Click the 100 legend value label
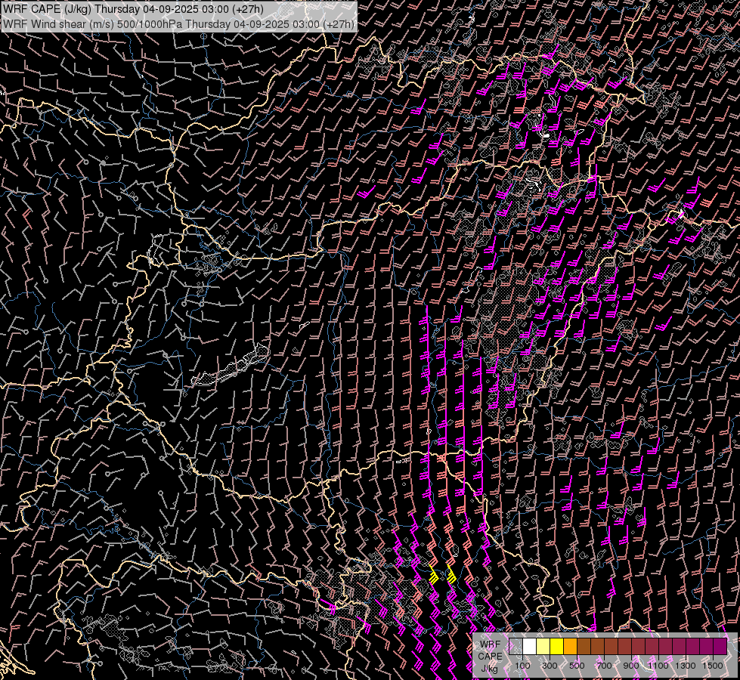Viewport: 740px width, 680px height. (522, 666)
